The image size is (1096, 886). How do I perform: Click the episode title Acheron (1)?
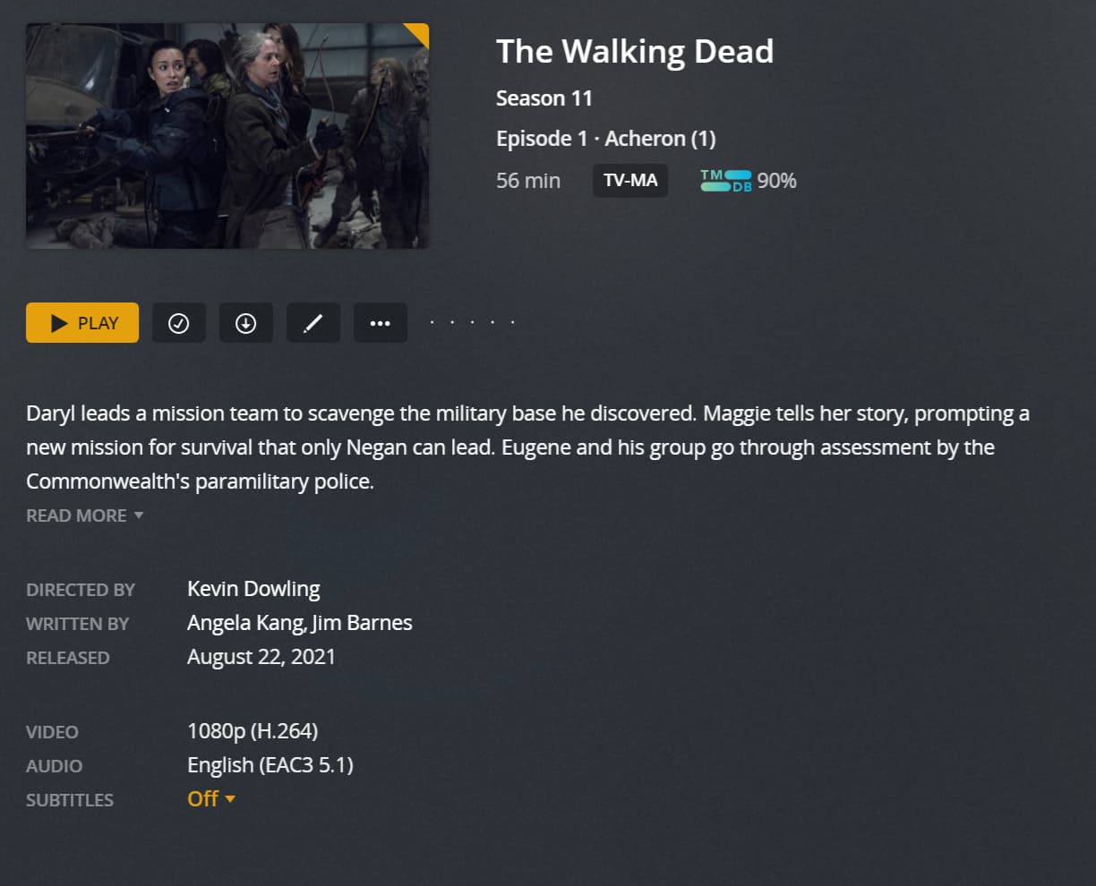pos(660,139)
